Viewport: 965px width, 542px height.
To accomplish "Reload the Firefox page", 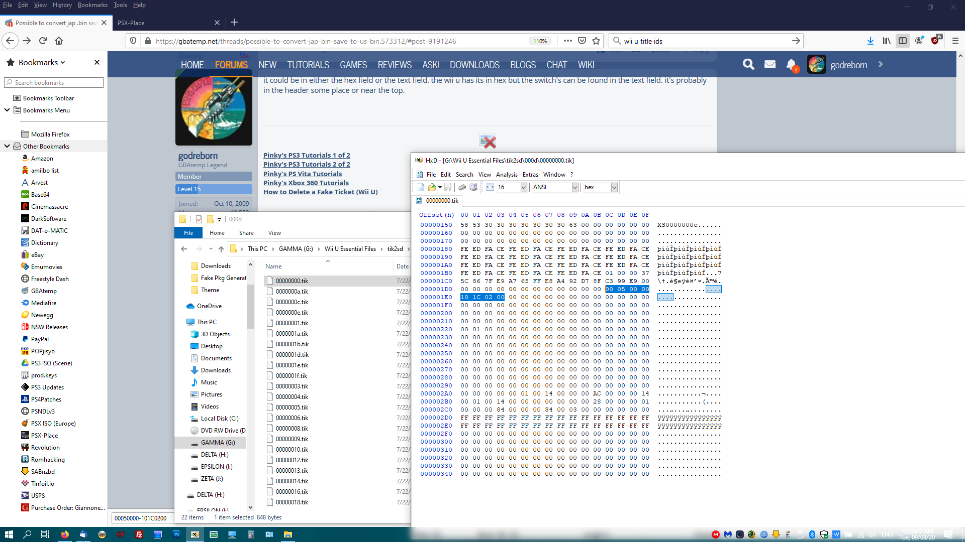I will [43, 41].
